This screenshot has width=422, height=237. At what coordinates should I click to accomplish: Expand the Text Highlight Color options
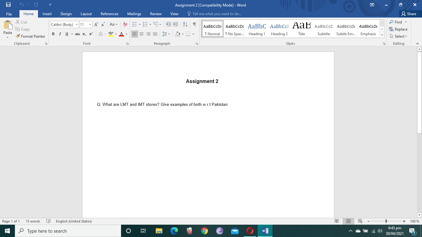point(116,34)
